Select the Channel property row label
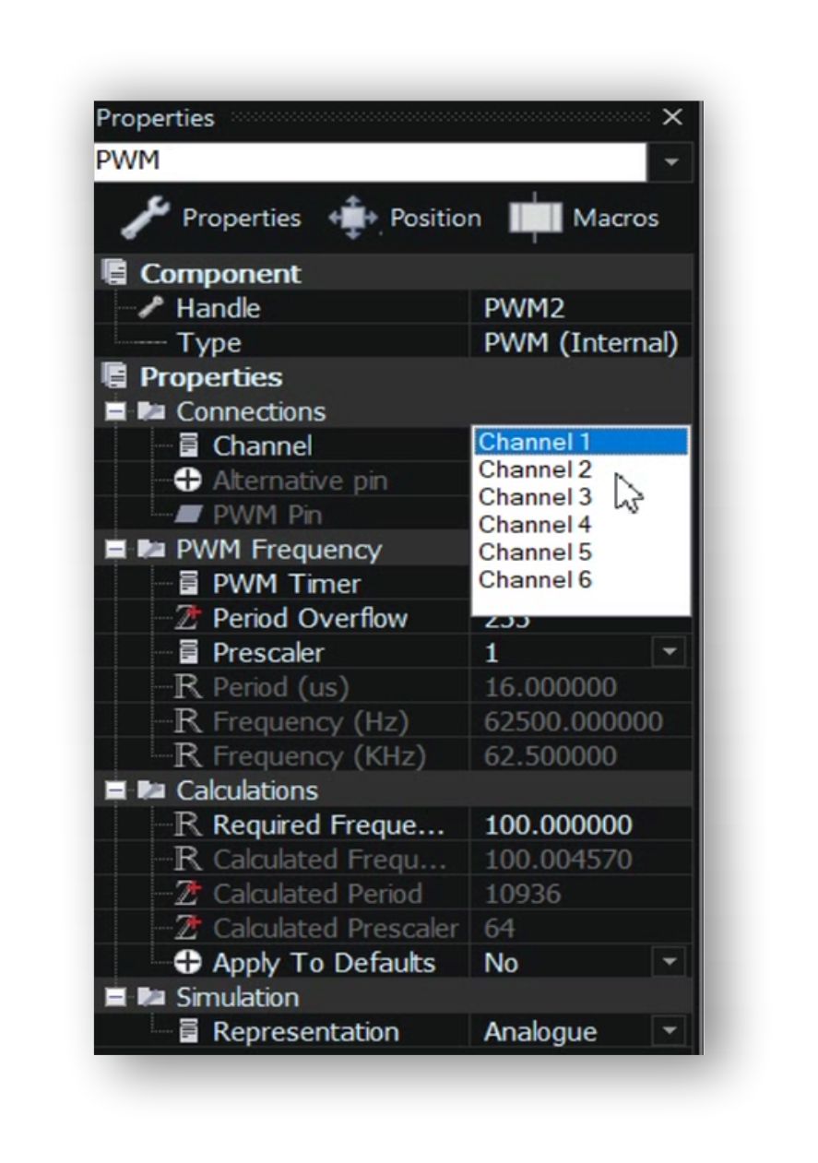818x1163 pixels. 263,446
